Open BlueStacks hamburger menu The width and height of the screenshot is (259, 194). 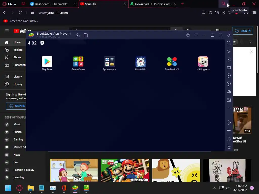[196, 35]
